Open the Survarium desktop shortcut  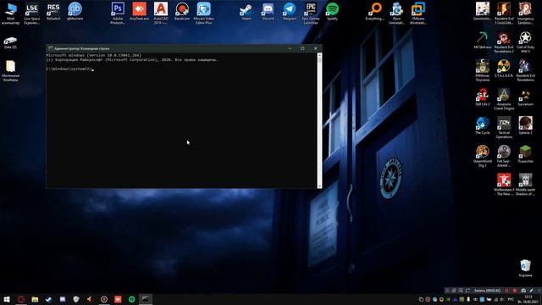click(525, 97)
